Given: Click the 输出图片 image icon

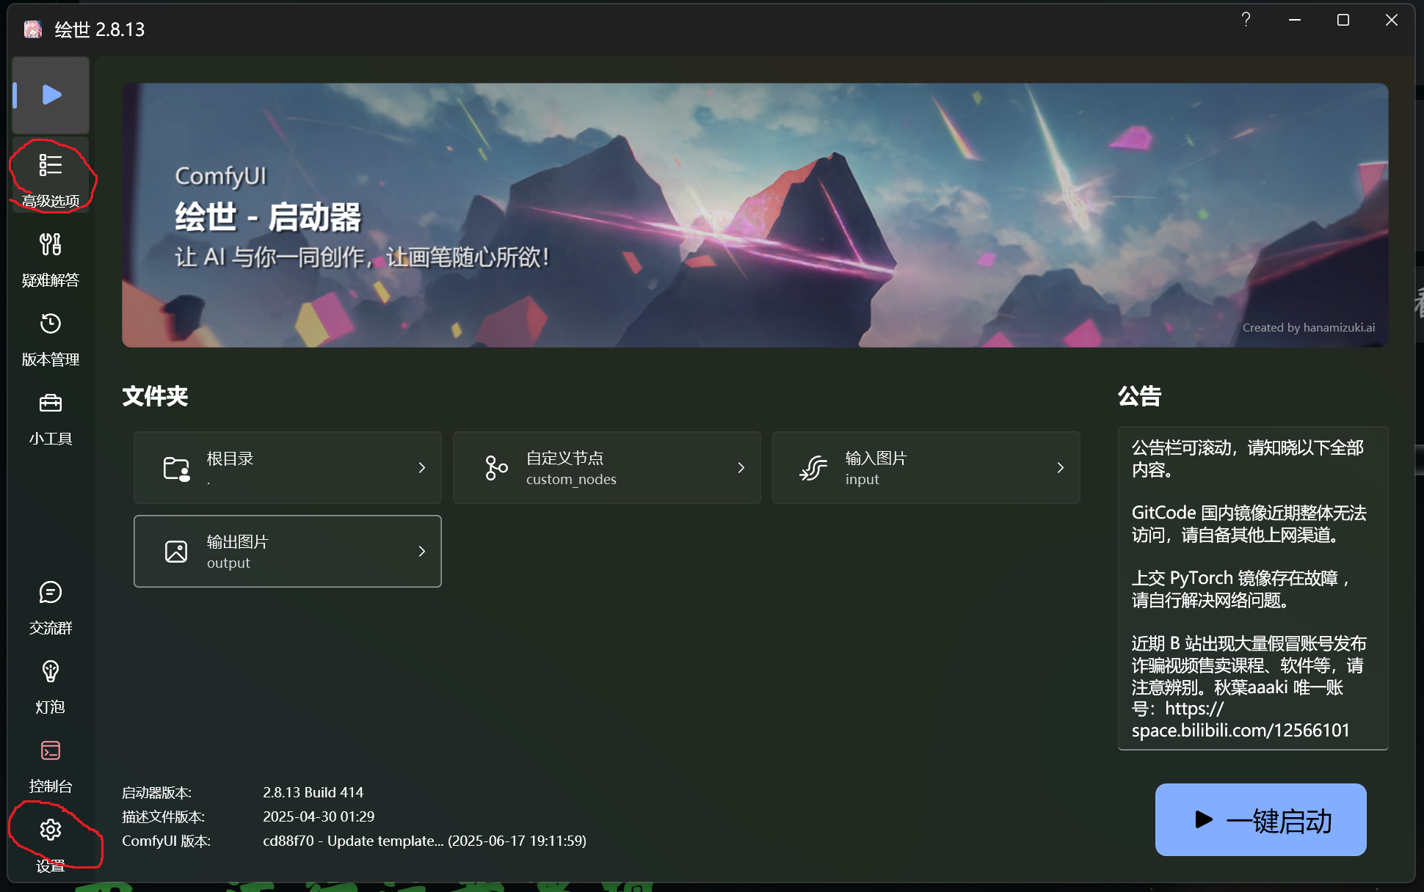Looking at the screenshot, I should (x=176, y=552).
